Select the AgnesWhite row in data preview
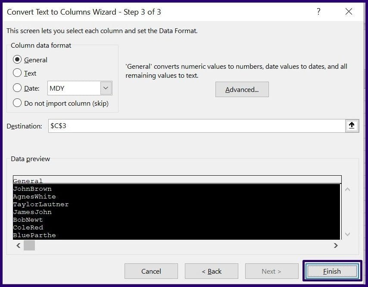Screen dimensions: 368x287 [177, 196]
